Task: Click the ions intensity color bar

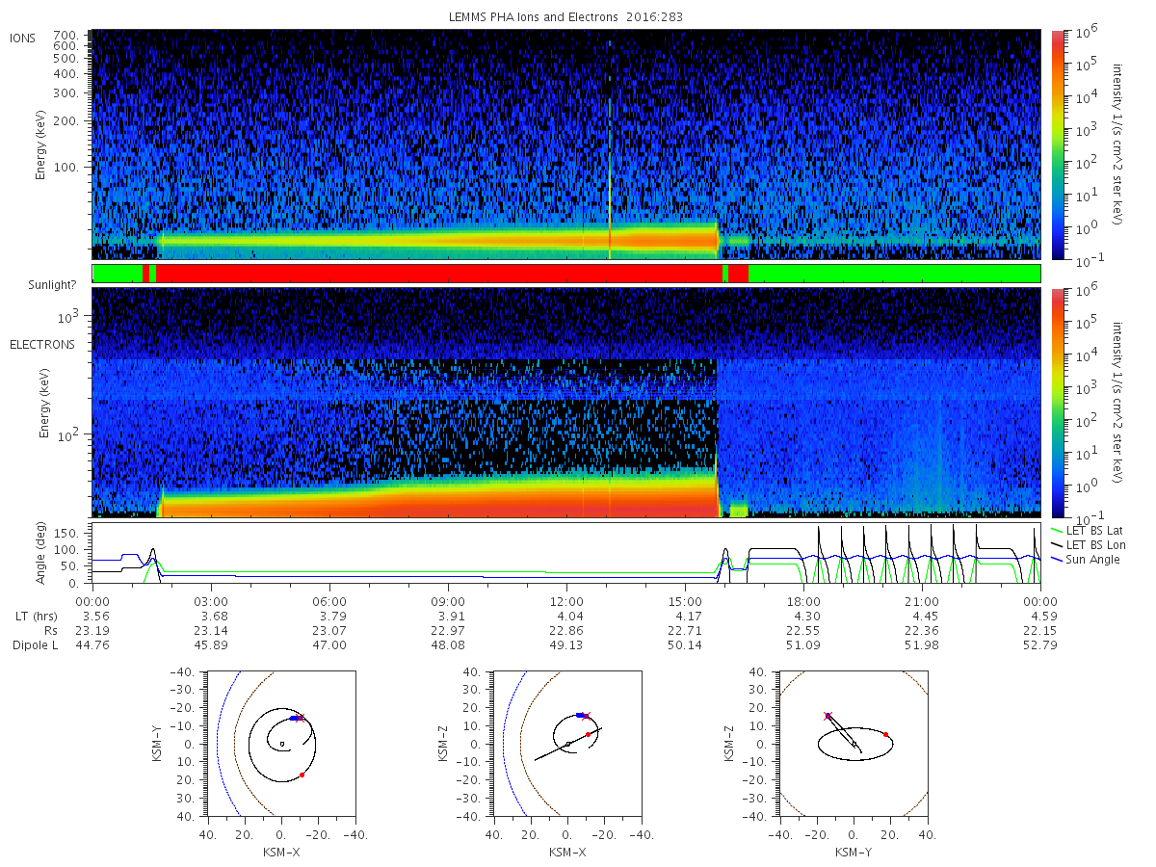Action: pyautogui.click(x=1057, y=144)
